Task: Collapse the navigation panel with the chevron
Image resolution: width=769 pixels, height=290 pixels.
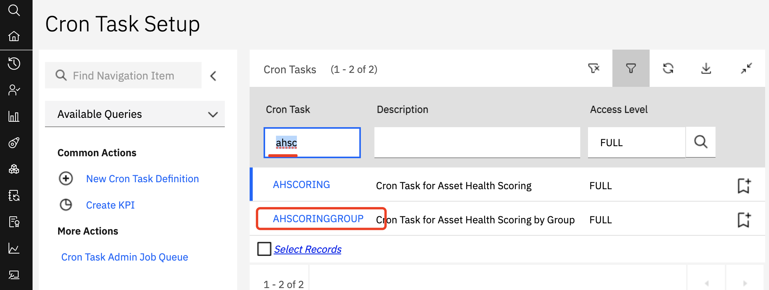Action: point(213,76)
